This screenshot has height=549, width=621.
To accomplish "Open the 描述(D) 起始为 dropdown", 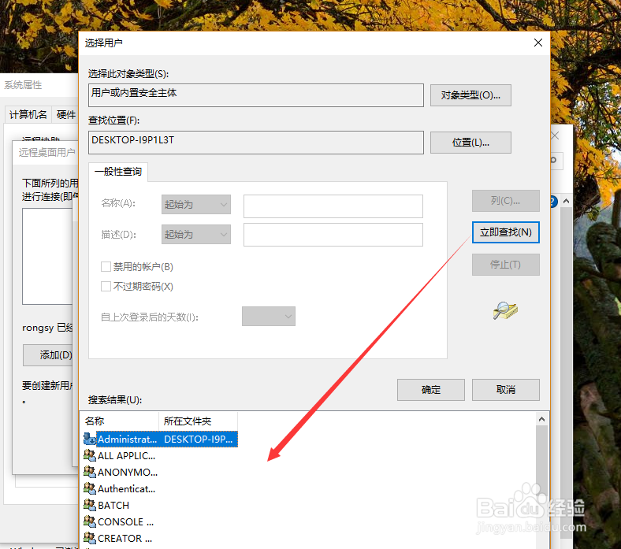I will pos(196,234).
